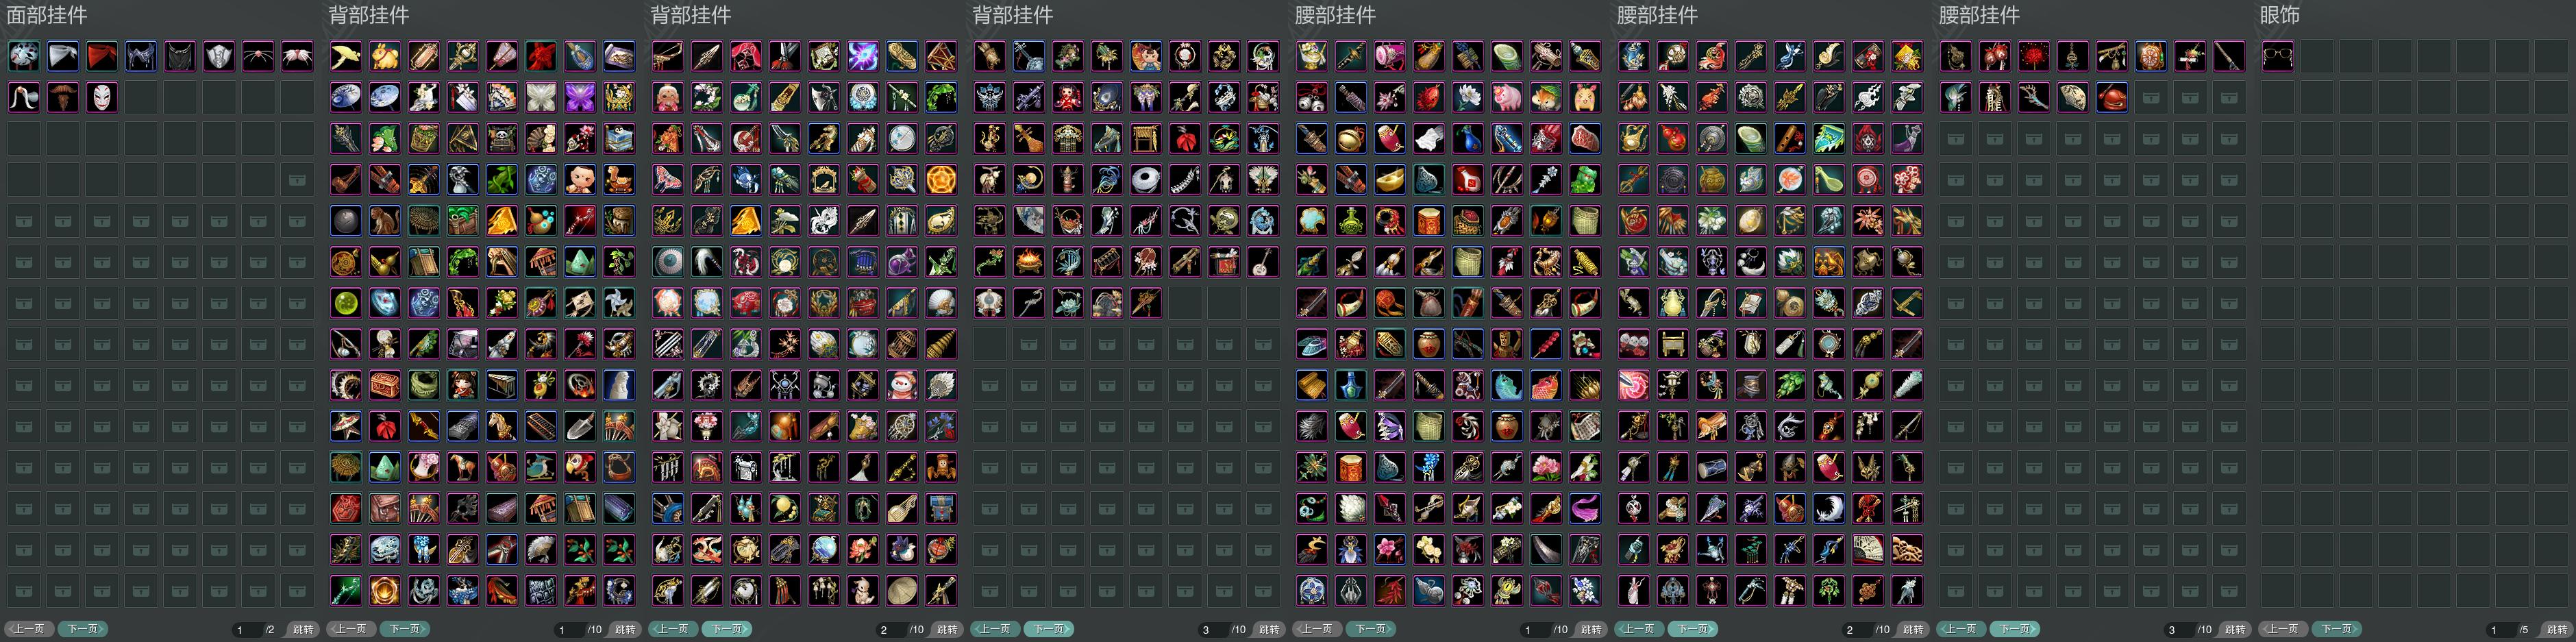Viewport: 2576px width, 642px height.
Task: Choose the green frog waist accessory
Action: [x=1585, y=179]
